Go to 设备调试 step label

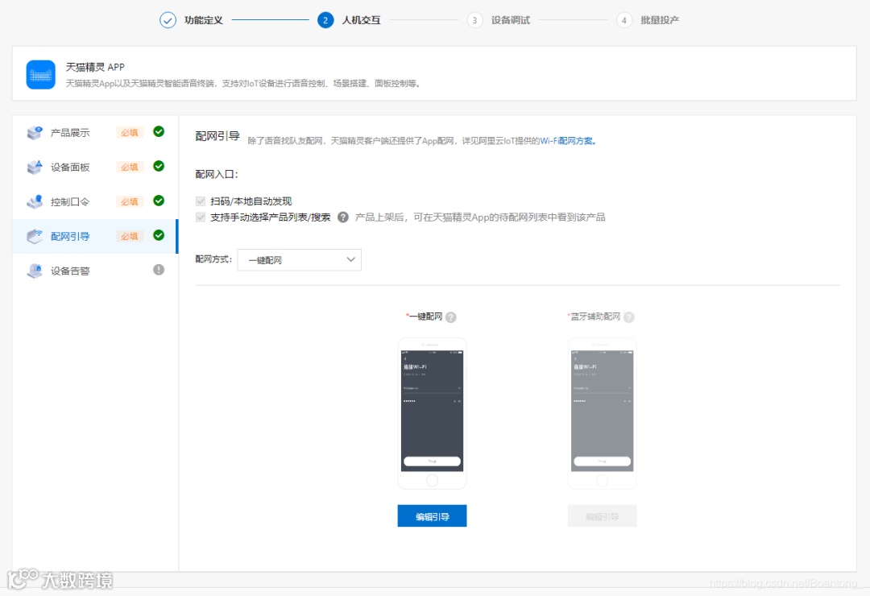pyautogui.click(x=511, y=20)
